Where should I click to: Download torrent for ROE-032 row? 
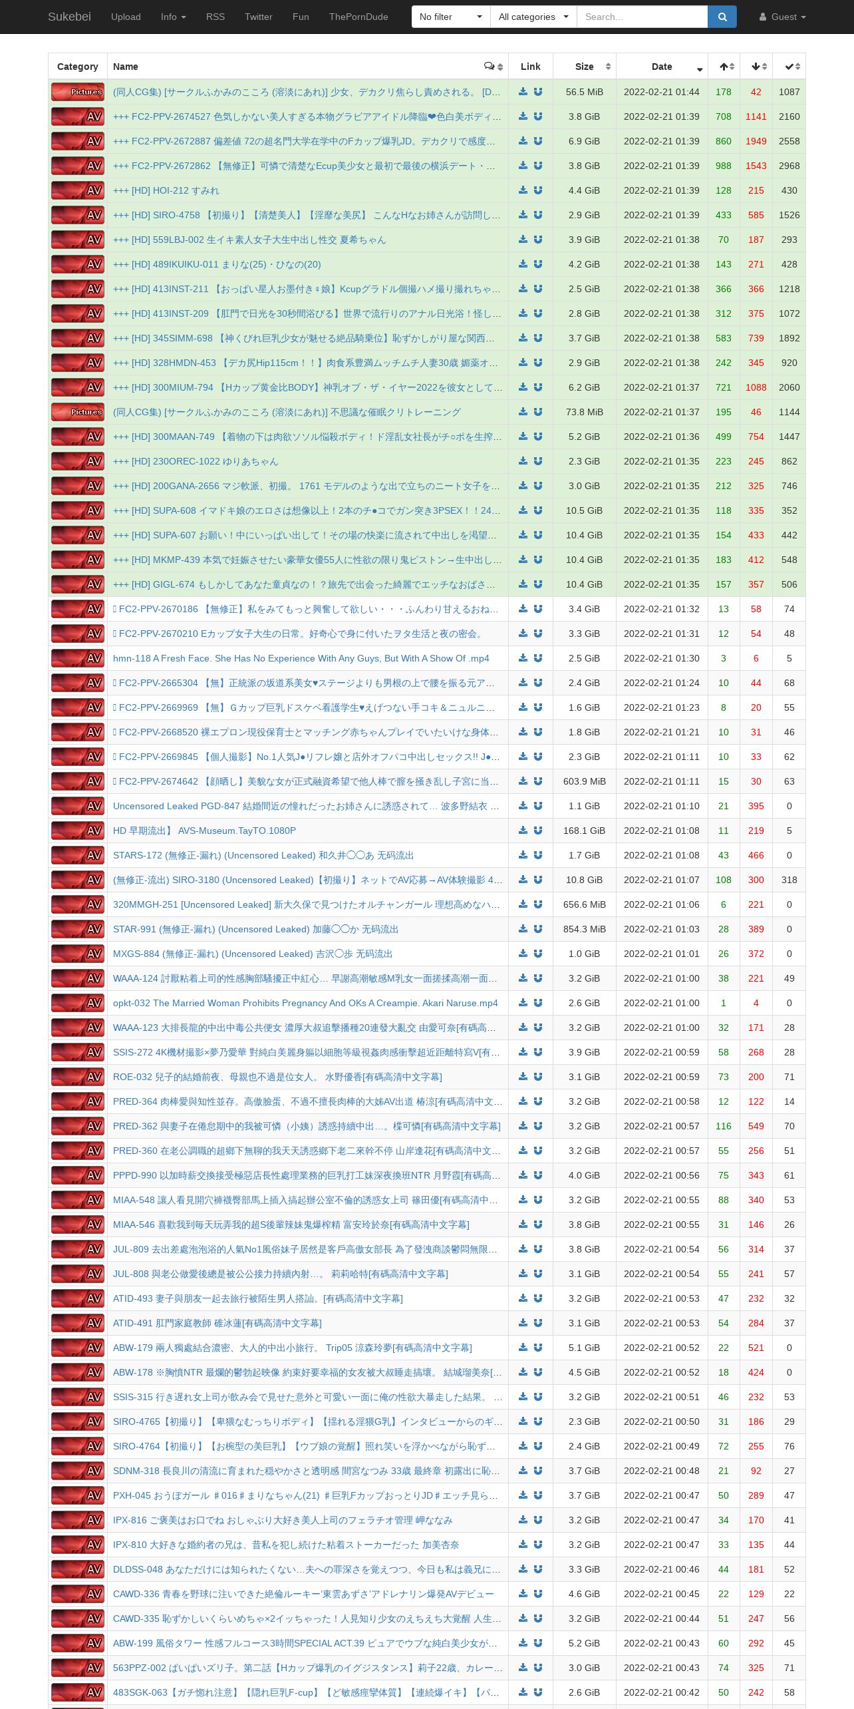click(x=523, y=1077)
